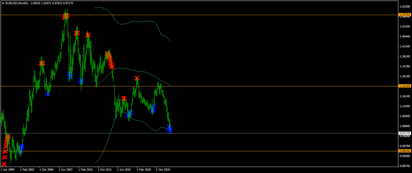Click the 1 Feb 2018 date label

144,170
